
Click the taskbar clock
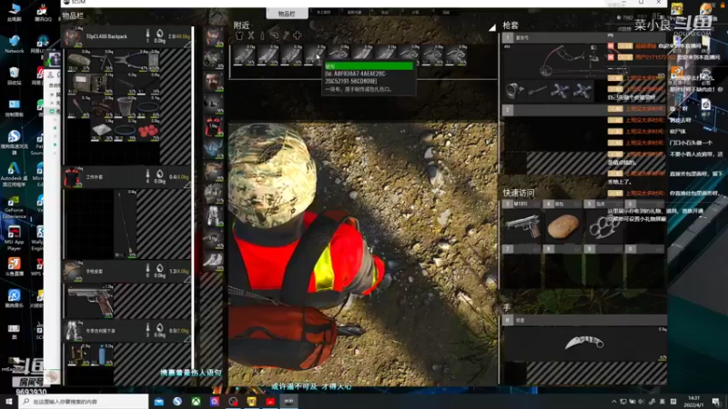(693, 401)
